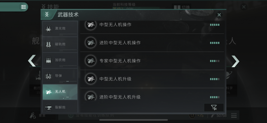Select the 激光炮 laser weapon category
This screenshot has height=123, width=267.
60,29
